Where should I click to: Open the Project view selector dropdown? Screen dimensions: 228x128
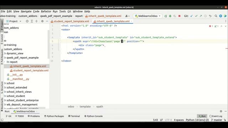14,21
